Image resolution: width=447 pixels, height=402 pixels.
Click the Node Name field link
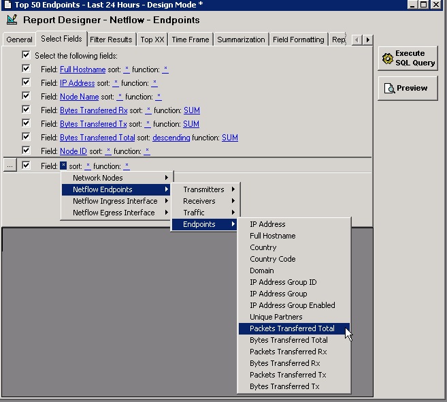click(79, 97)
